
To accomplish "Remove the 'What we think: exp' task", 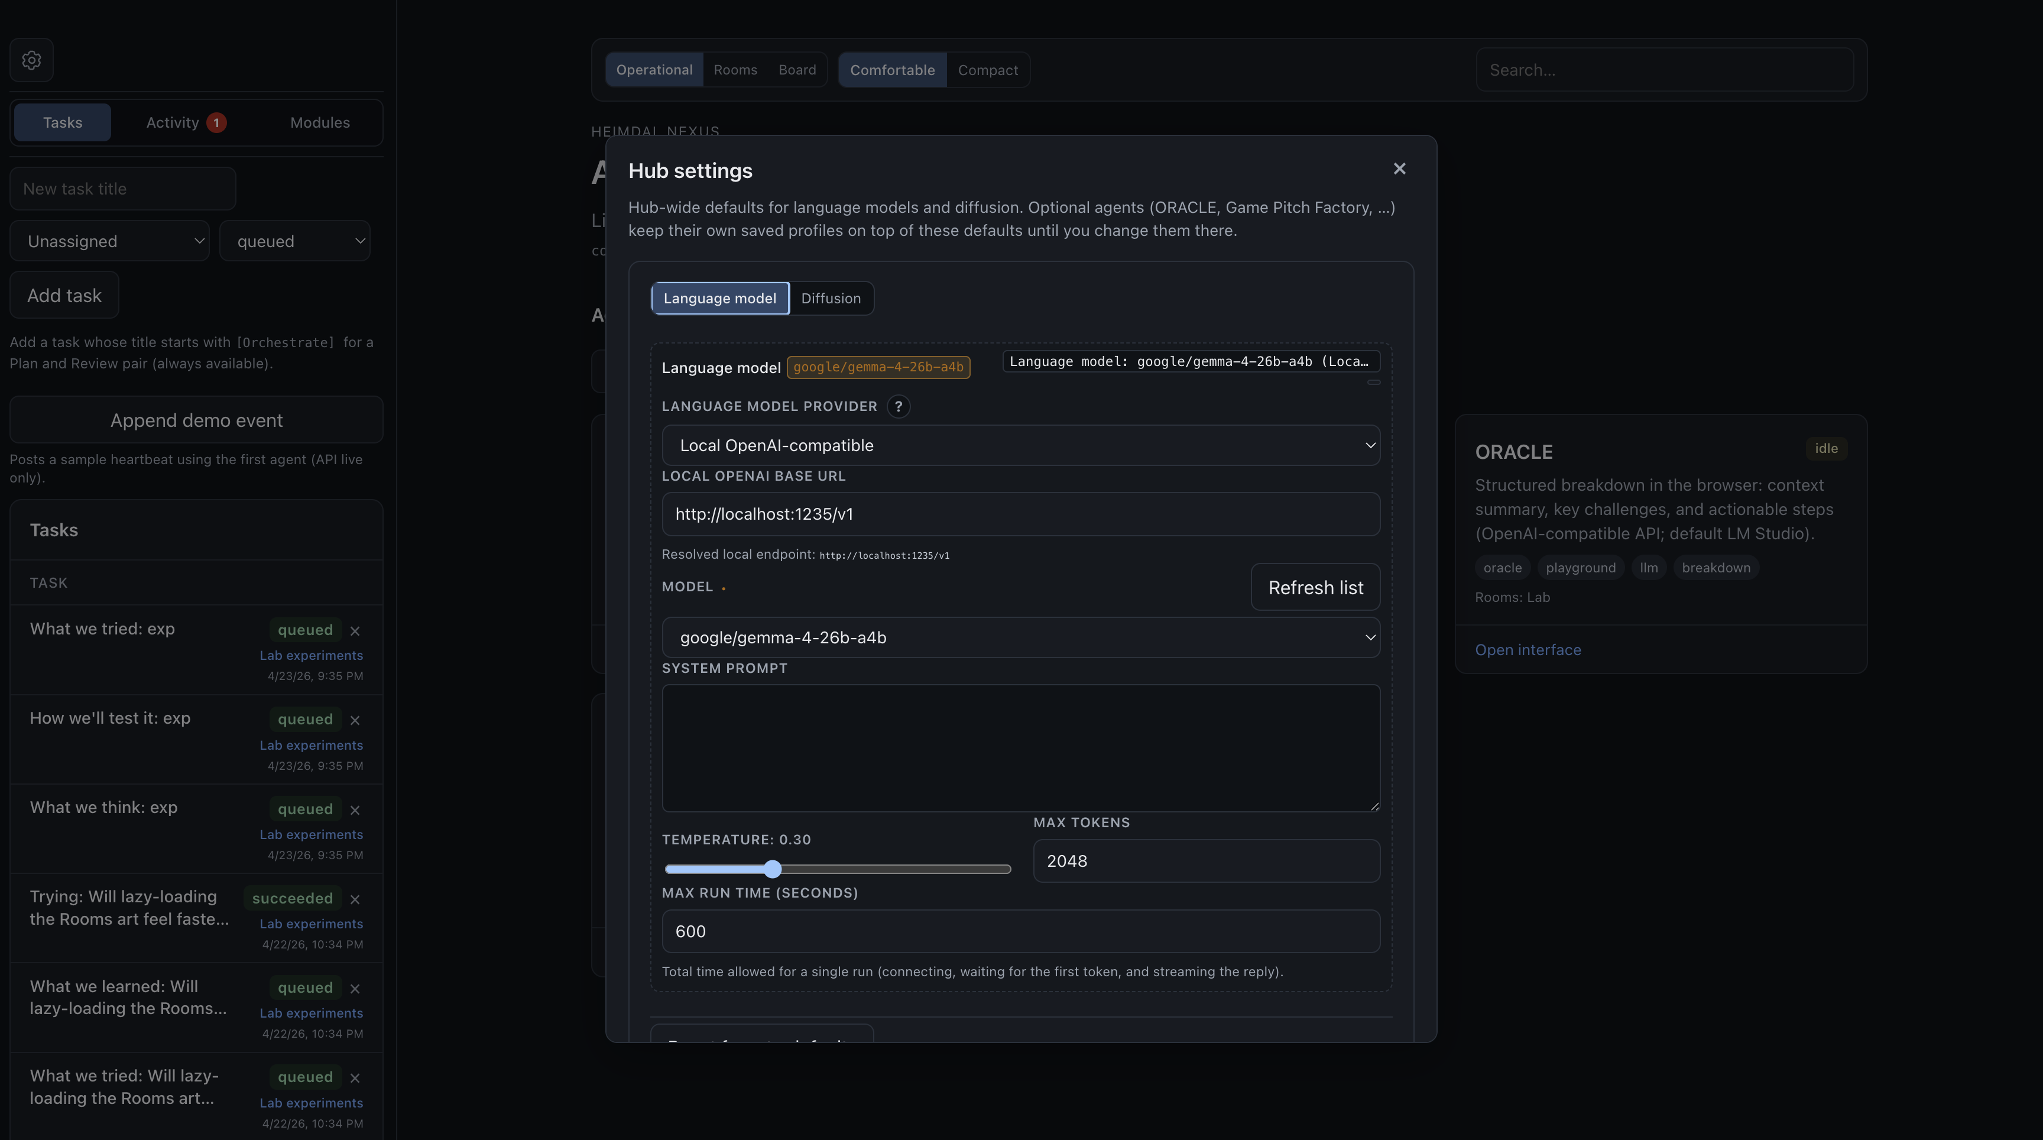I will pyautogui.click(x=355, y=810).
